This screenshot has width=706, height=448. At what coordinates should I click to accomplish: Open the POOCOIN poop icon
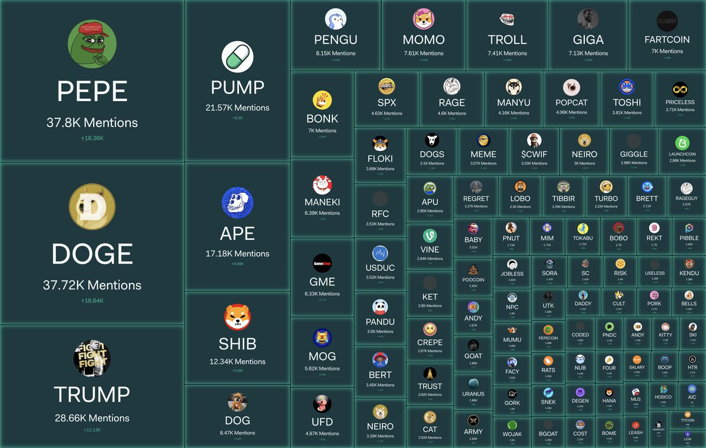pyautogui.click(x=473, y=270)
